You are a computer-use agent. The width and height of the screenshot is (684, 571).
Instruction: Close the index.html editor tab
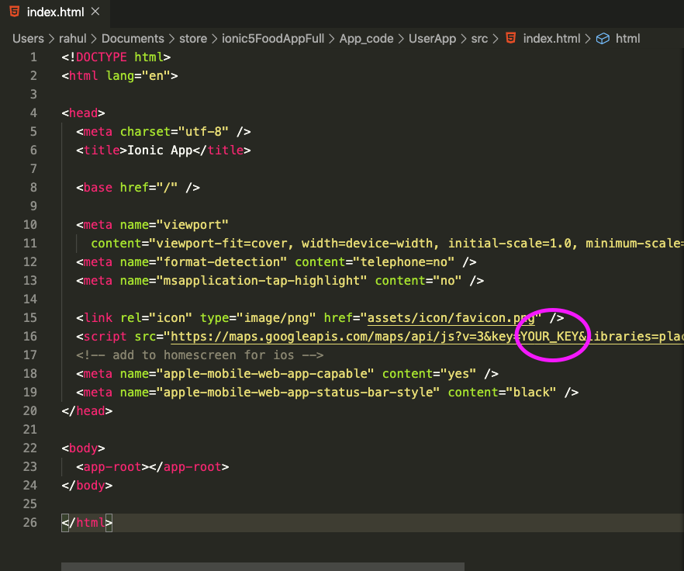(x=95, y=12)
